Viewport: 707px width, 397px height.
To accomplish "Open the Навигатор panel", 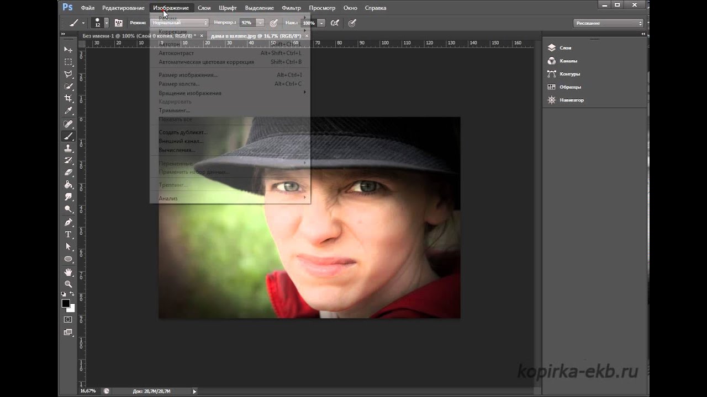I will point(571,100).
